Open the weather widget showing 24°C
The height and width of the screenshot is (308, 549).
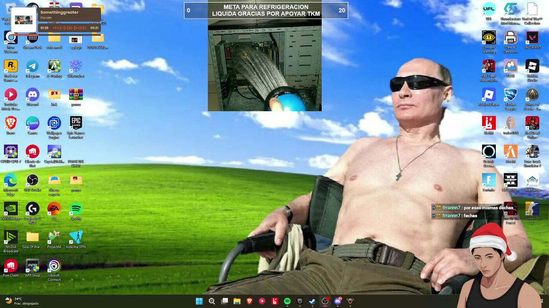(x=21, y=301)
